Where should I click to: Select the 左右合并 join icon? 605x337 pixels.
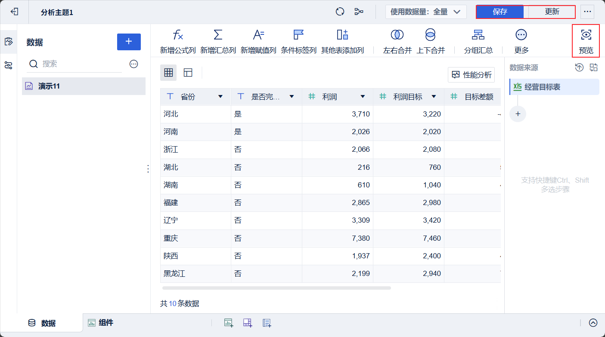[x=397, y=35]
